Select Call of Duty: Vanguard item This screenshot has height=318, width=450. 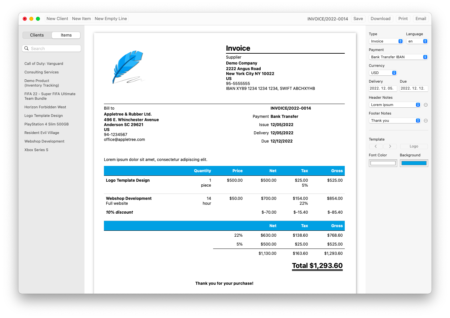tap(44, 64)
